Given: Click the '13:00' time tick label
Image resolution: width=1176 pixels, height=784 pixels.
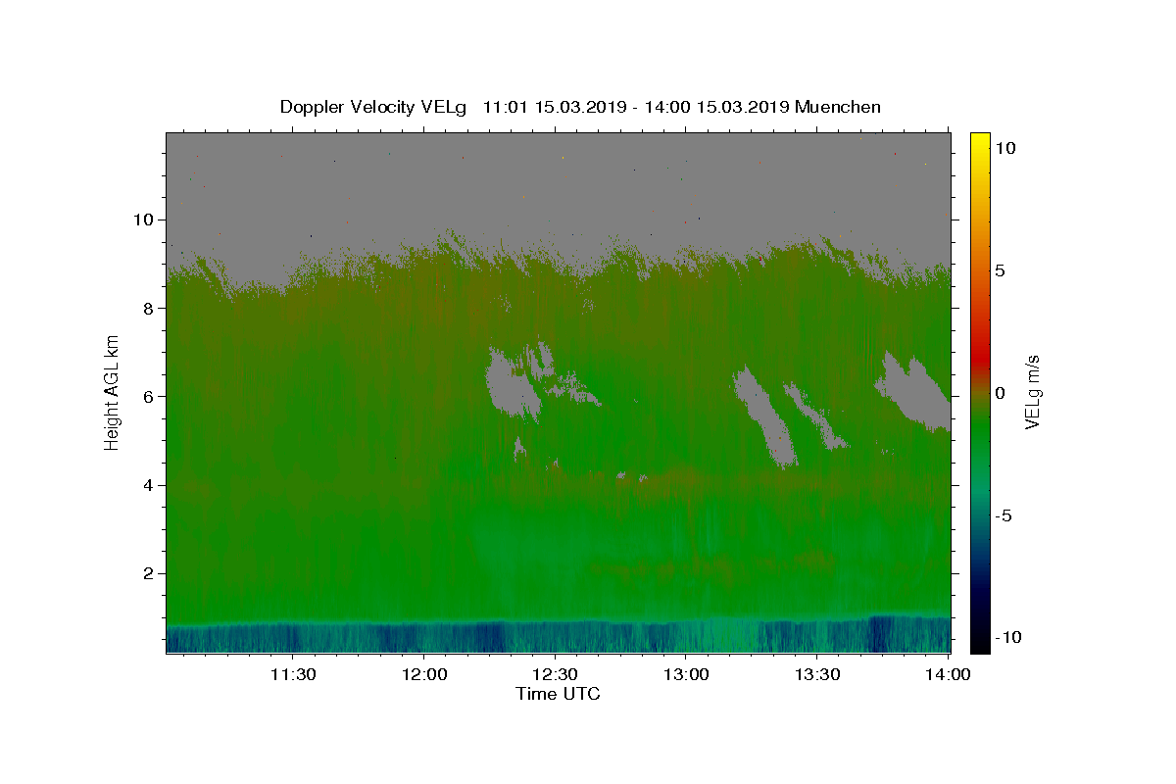Looking at the screenshot, I should pyautogui.click(x=686, y=674).
